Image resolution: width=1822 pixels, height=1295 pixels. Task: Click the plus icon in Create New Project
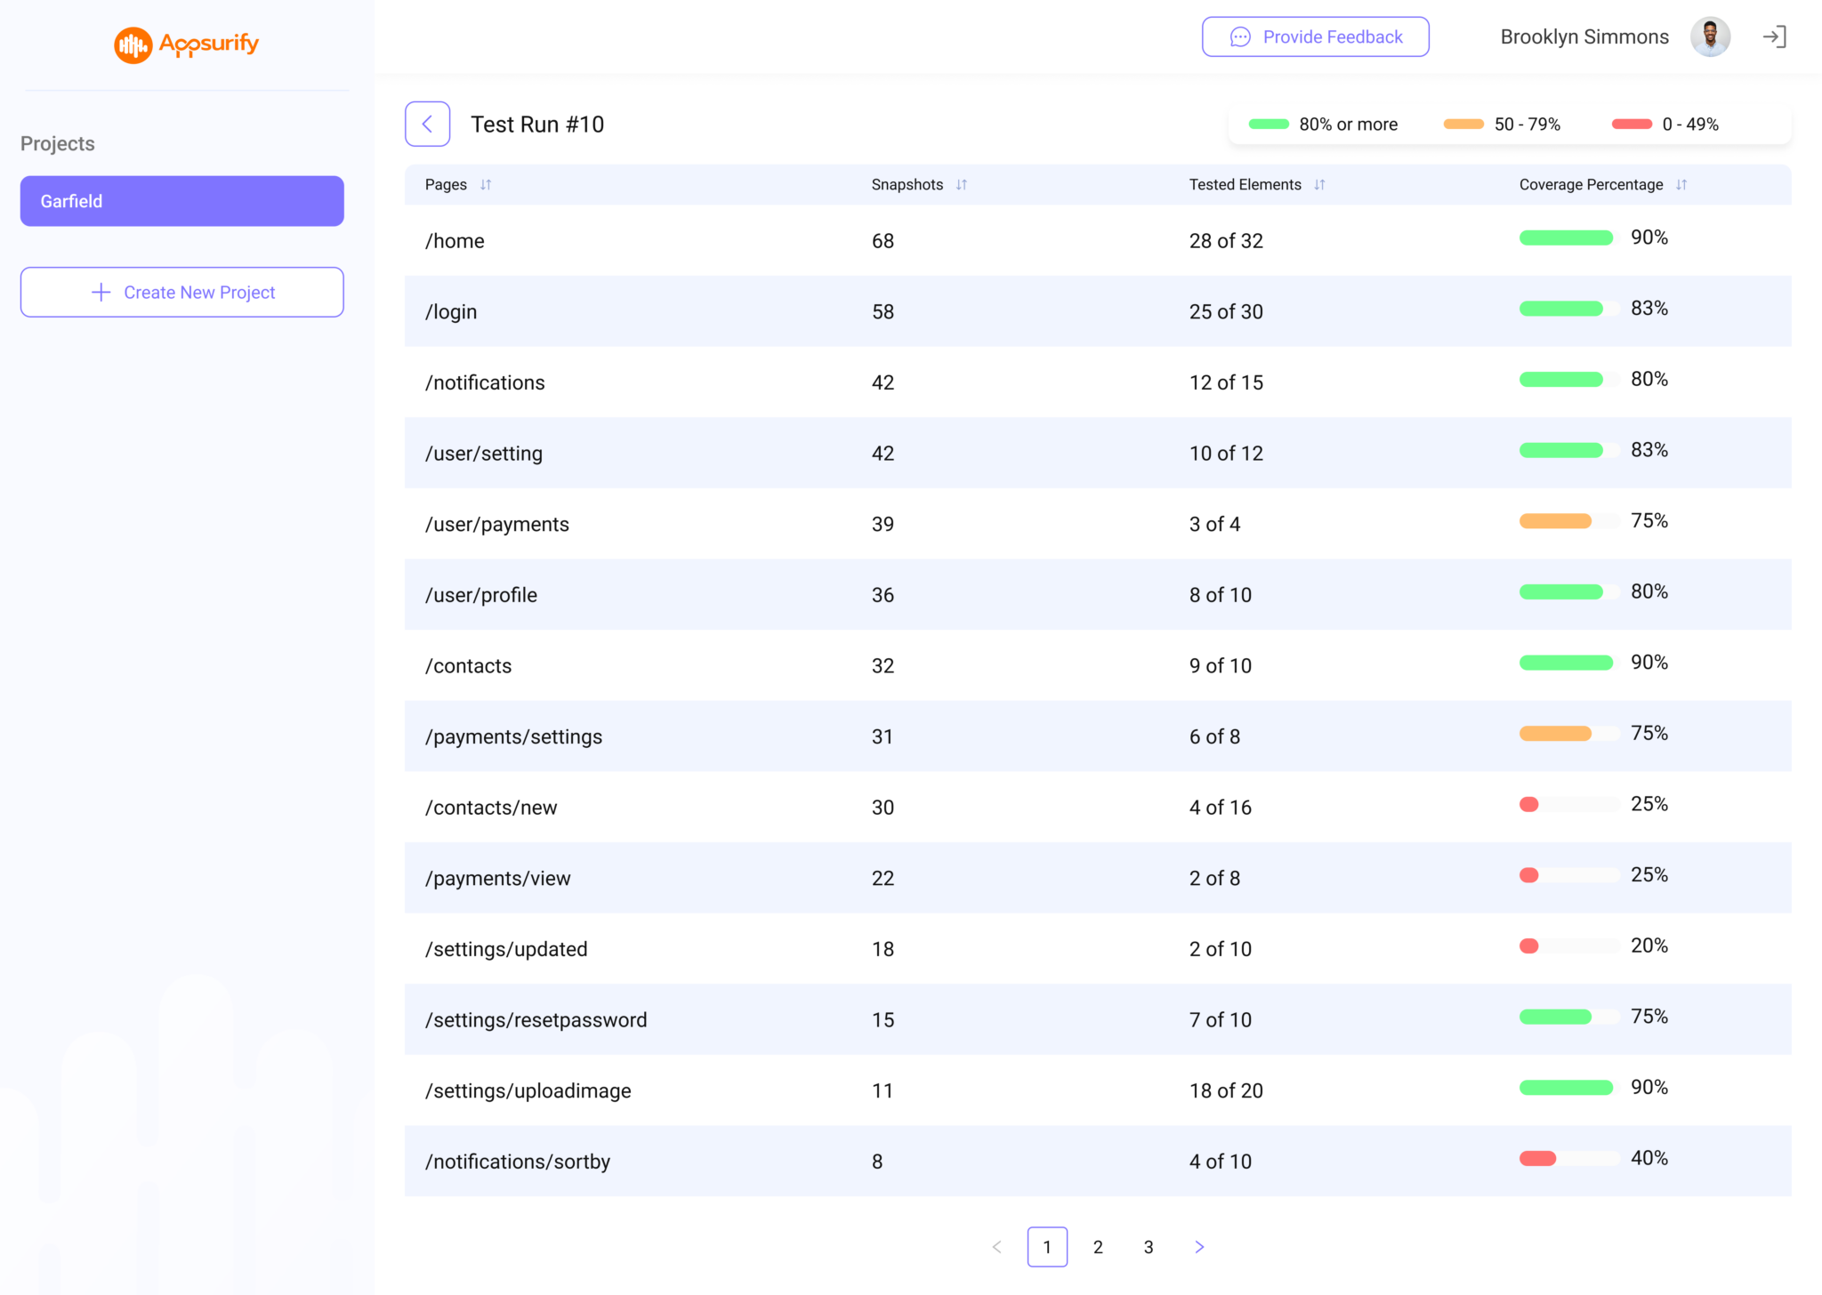[101, 292]
